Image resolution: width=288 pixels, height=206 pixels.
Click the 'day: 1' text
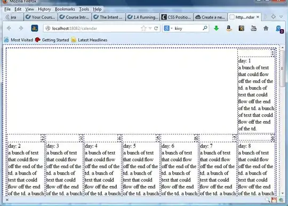[x=244, y=61]
